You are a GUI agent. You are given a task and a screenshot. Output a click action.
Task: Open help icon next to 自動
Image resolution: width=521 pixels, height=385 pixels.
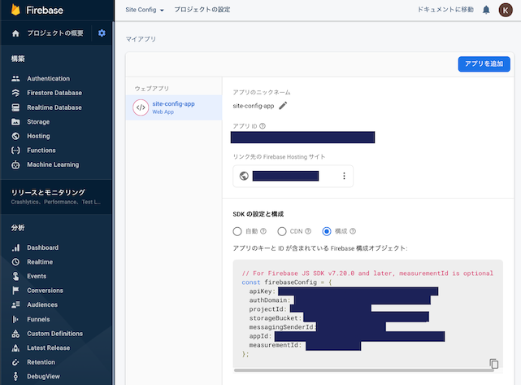263,231
